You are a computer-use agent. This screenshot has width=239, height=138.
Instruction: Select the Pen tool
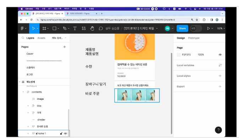(65, 28)
